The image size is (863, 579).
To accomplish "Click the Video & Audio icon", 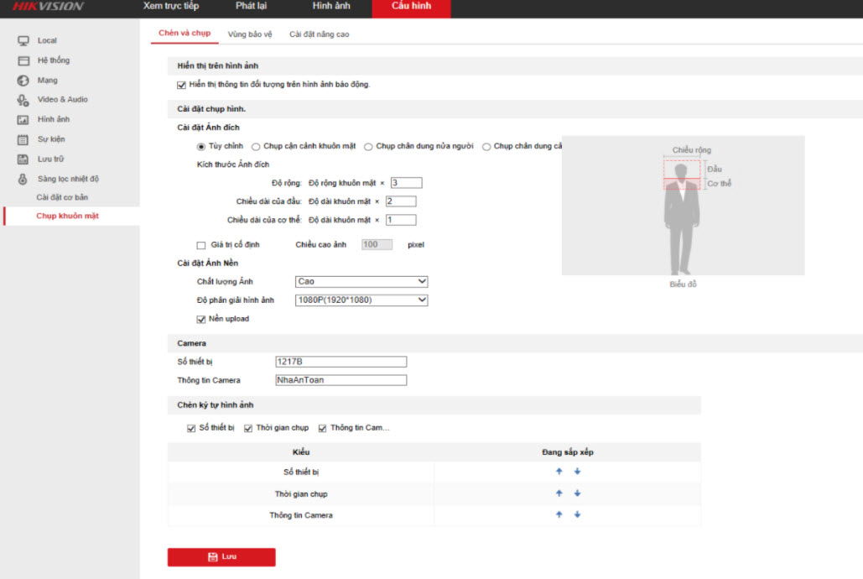I will [x=23, y=100].
